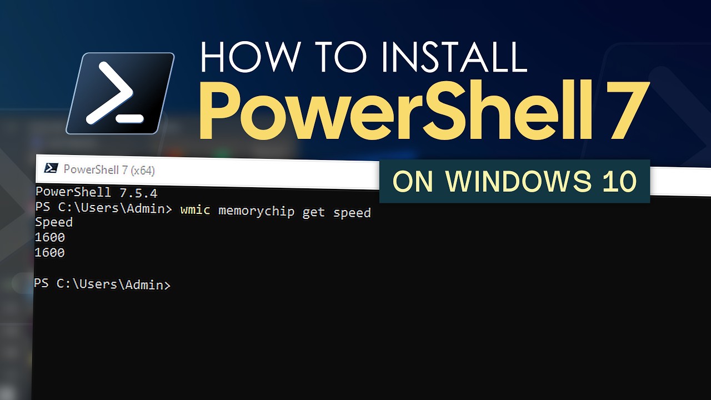
Task: Click the 'memorychip' word in the command
Action: pyautogui.click(x=256, y=212)
